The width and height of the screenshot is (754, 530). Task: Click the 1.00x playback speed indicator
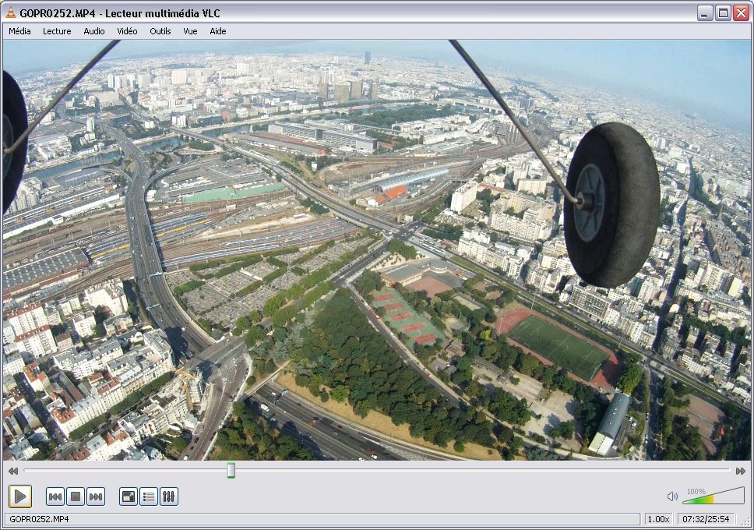[658, 519]
